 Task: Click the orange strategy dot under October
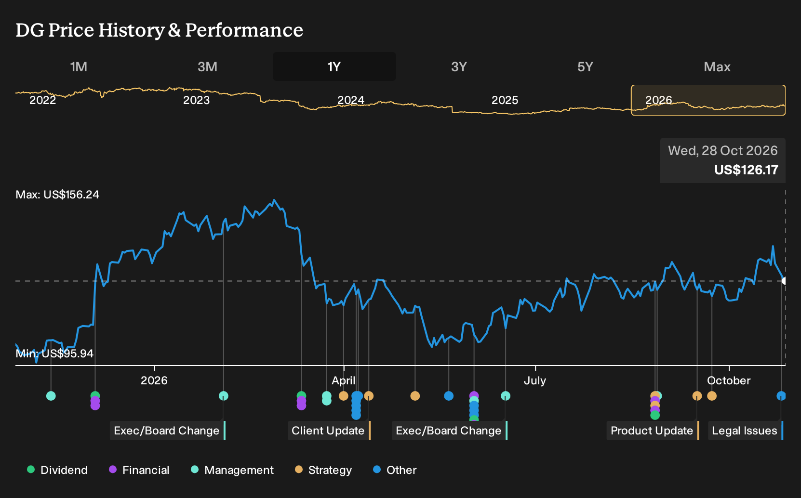[x=712, y=396]
